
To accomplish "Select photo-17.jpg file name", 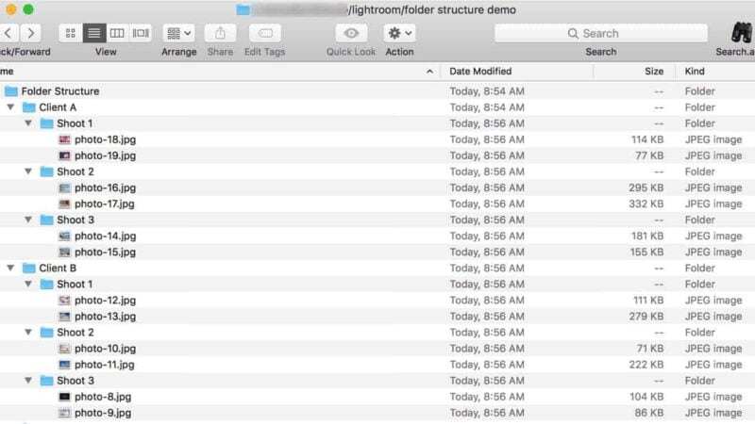I will pos(105,204).
